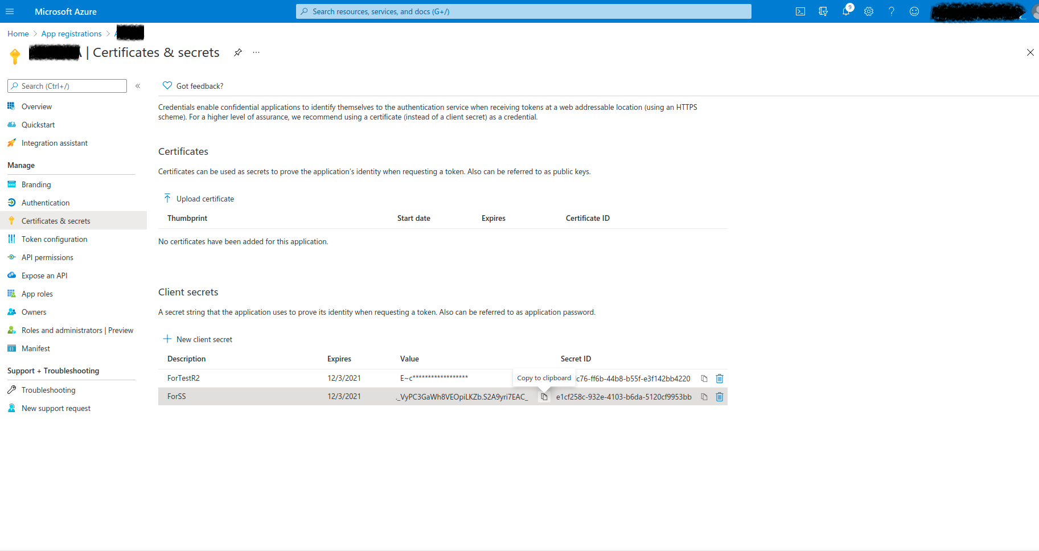Delete the ForTestR2 client secret

(719, 378)
